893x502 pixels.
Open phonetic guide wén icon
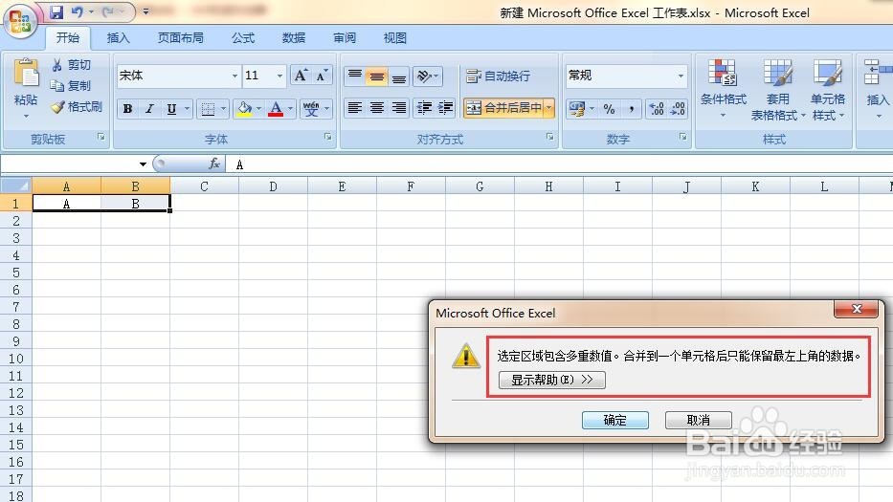tap(311, 109)
